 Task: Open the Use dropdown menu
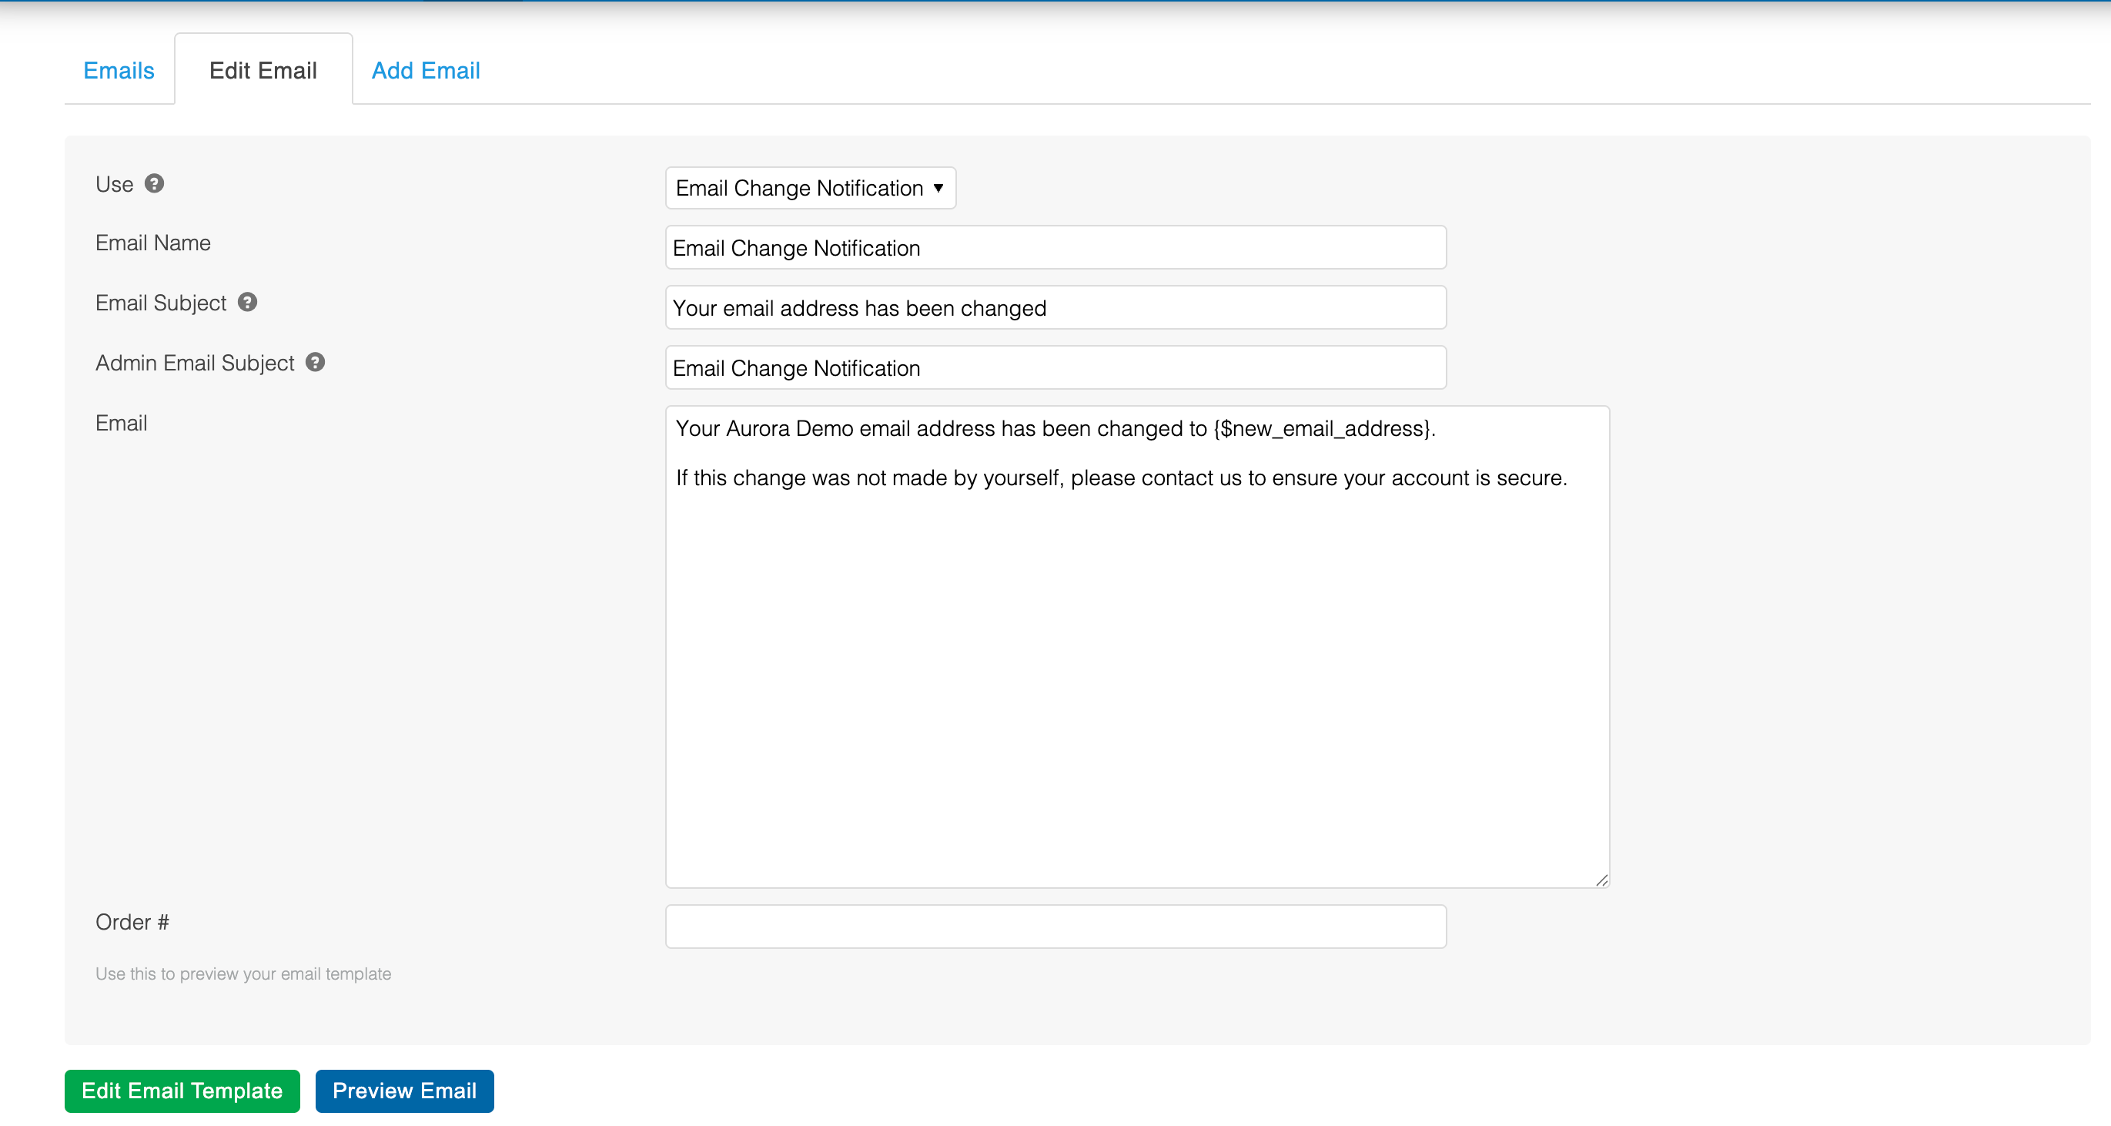coord(810,188)
